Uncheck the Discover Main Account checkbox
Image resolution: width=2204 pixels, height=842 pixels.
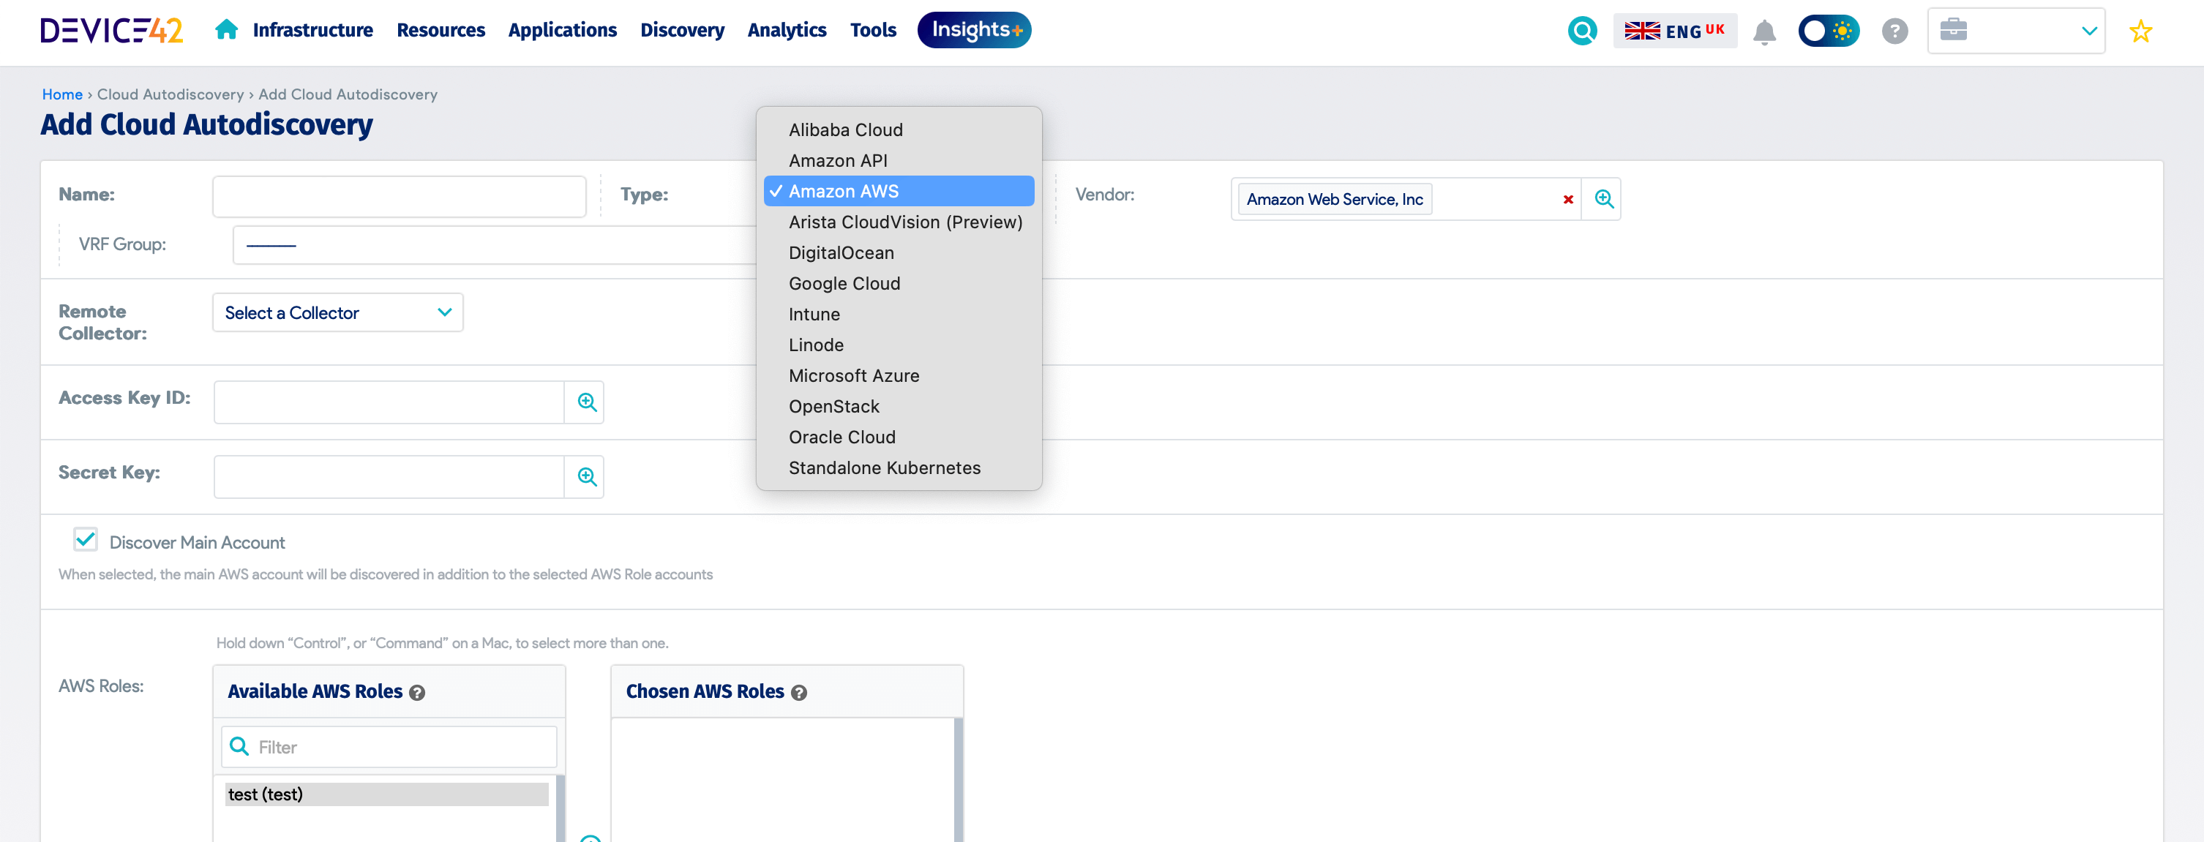[x=85, y=540]
